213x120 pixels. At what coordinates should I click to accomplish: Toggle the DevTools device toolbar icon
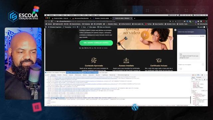click(x=48, y=75)
